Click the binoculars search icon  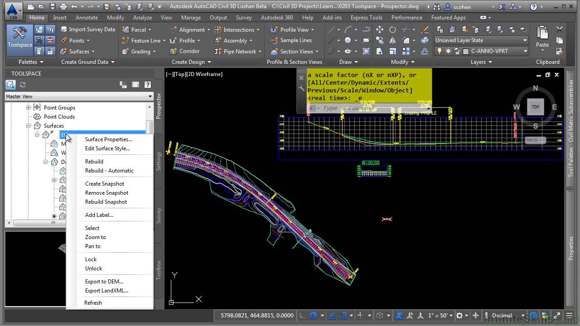click(436, 6)
